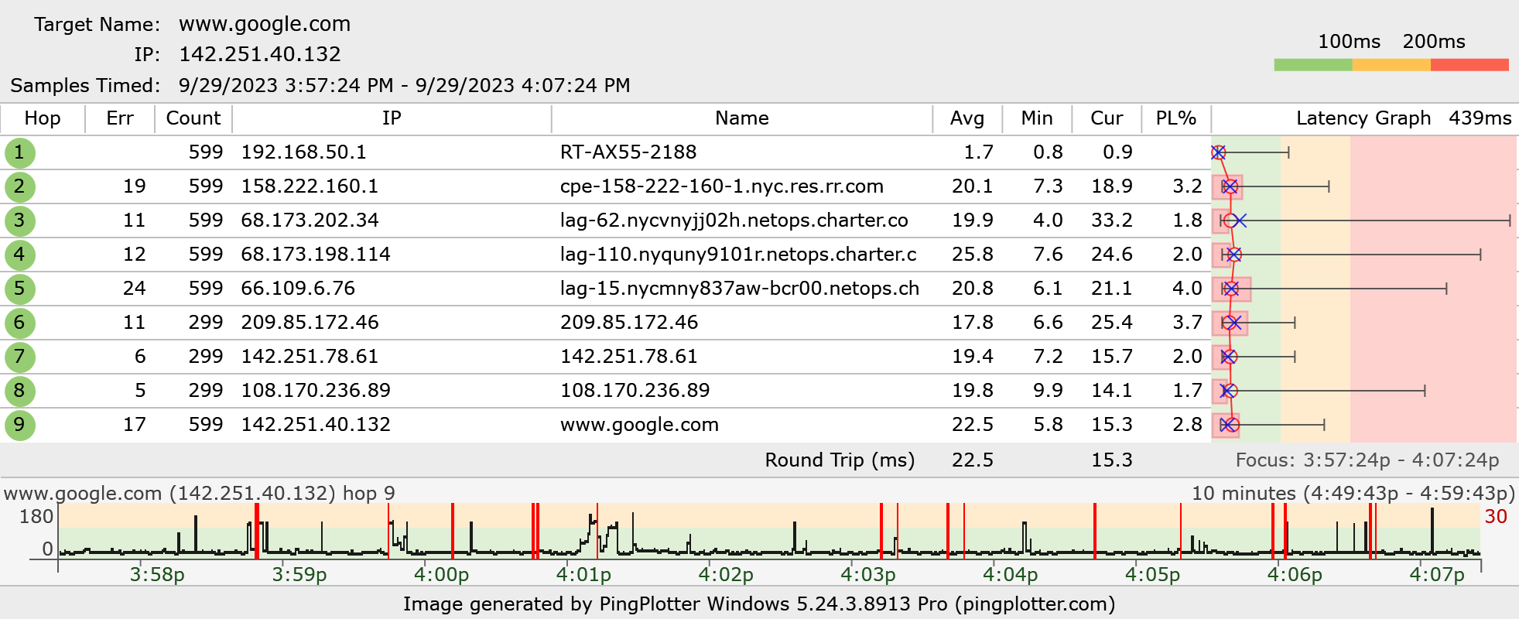Click the 4:01p timeline label
The image size is (1519, 619).
(583, 575)
